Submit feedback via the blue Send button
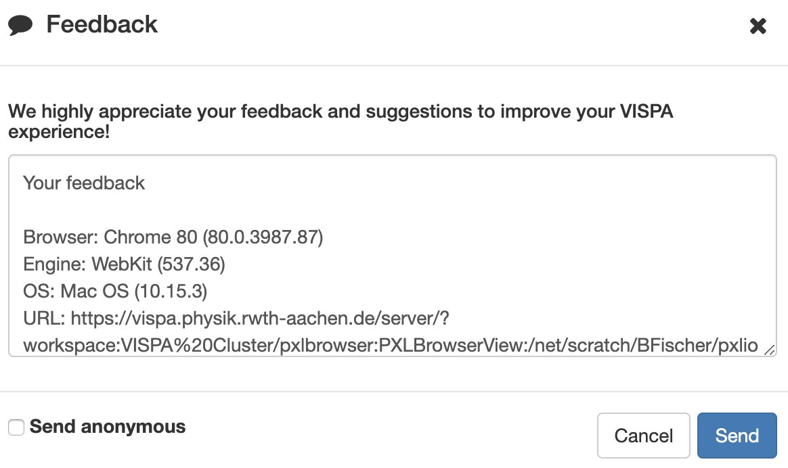Image resolution: width=788 pixels, height=468 pixels. (x=737, y=435)
